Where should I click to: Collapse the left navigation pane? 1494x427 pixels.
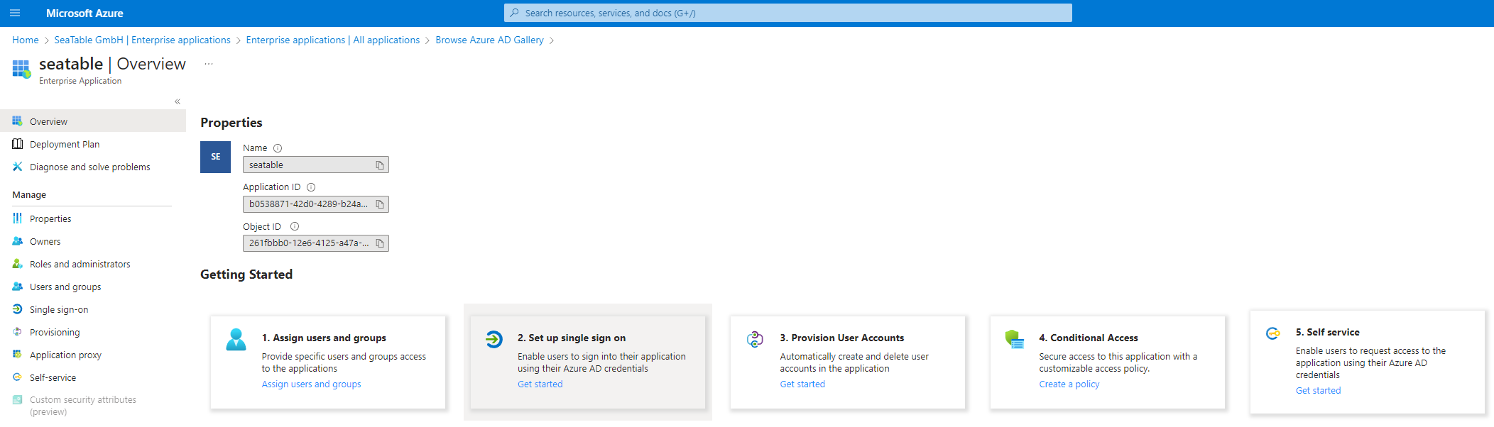[178, 101]
